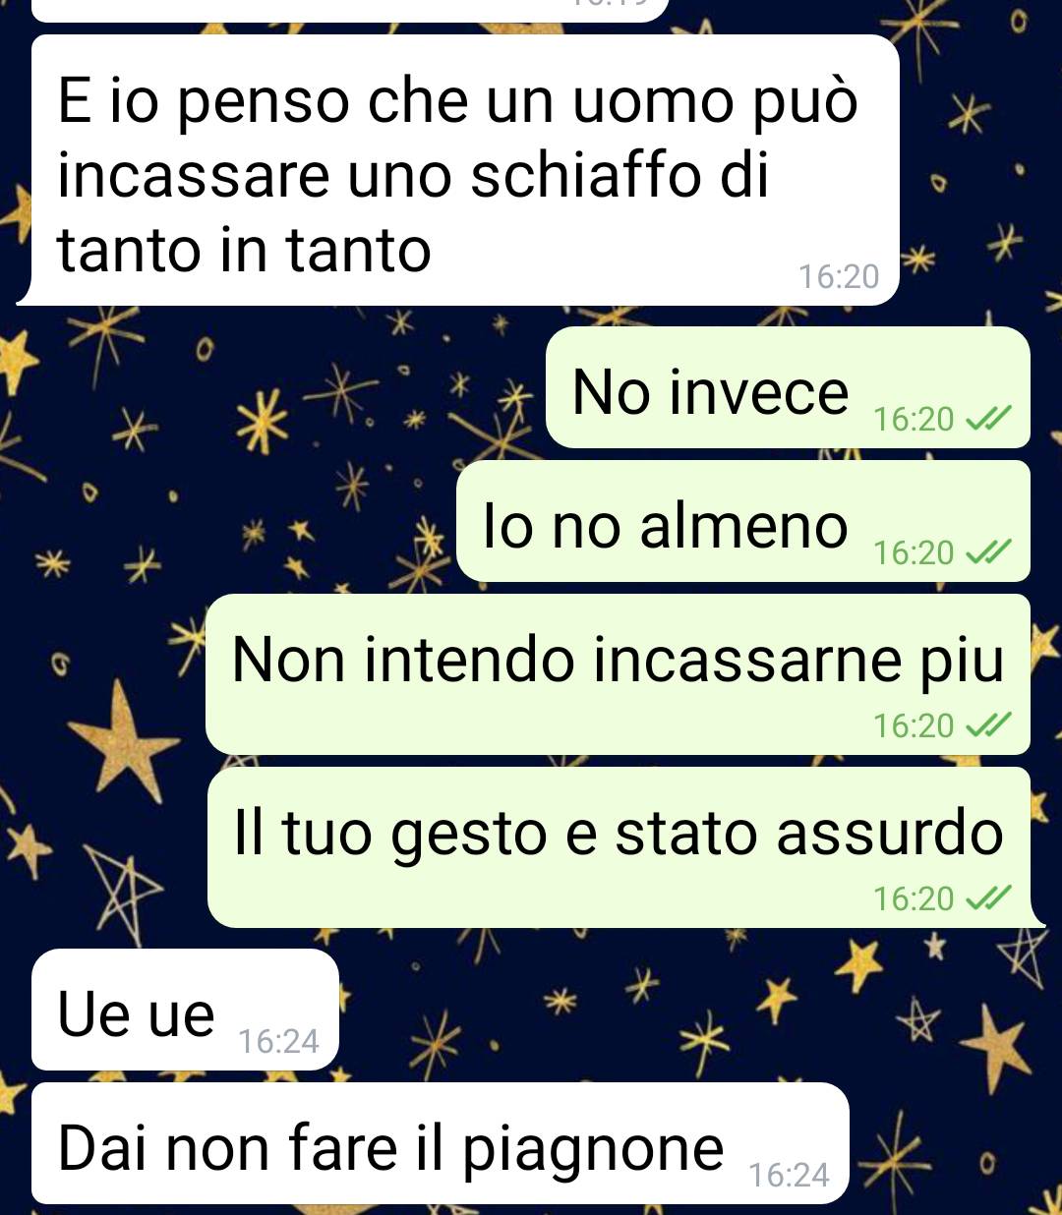1062x1215 pixels.
Task: Tap the 'Non intendo incassarne piu' bubble
Action: 619,674
